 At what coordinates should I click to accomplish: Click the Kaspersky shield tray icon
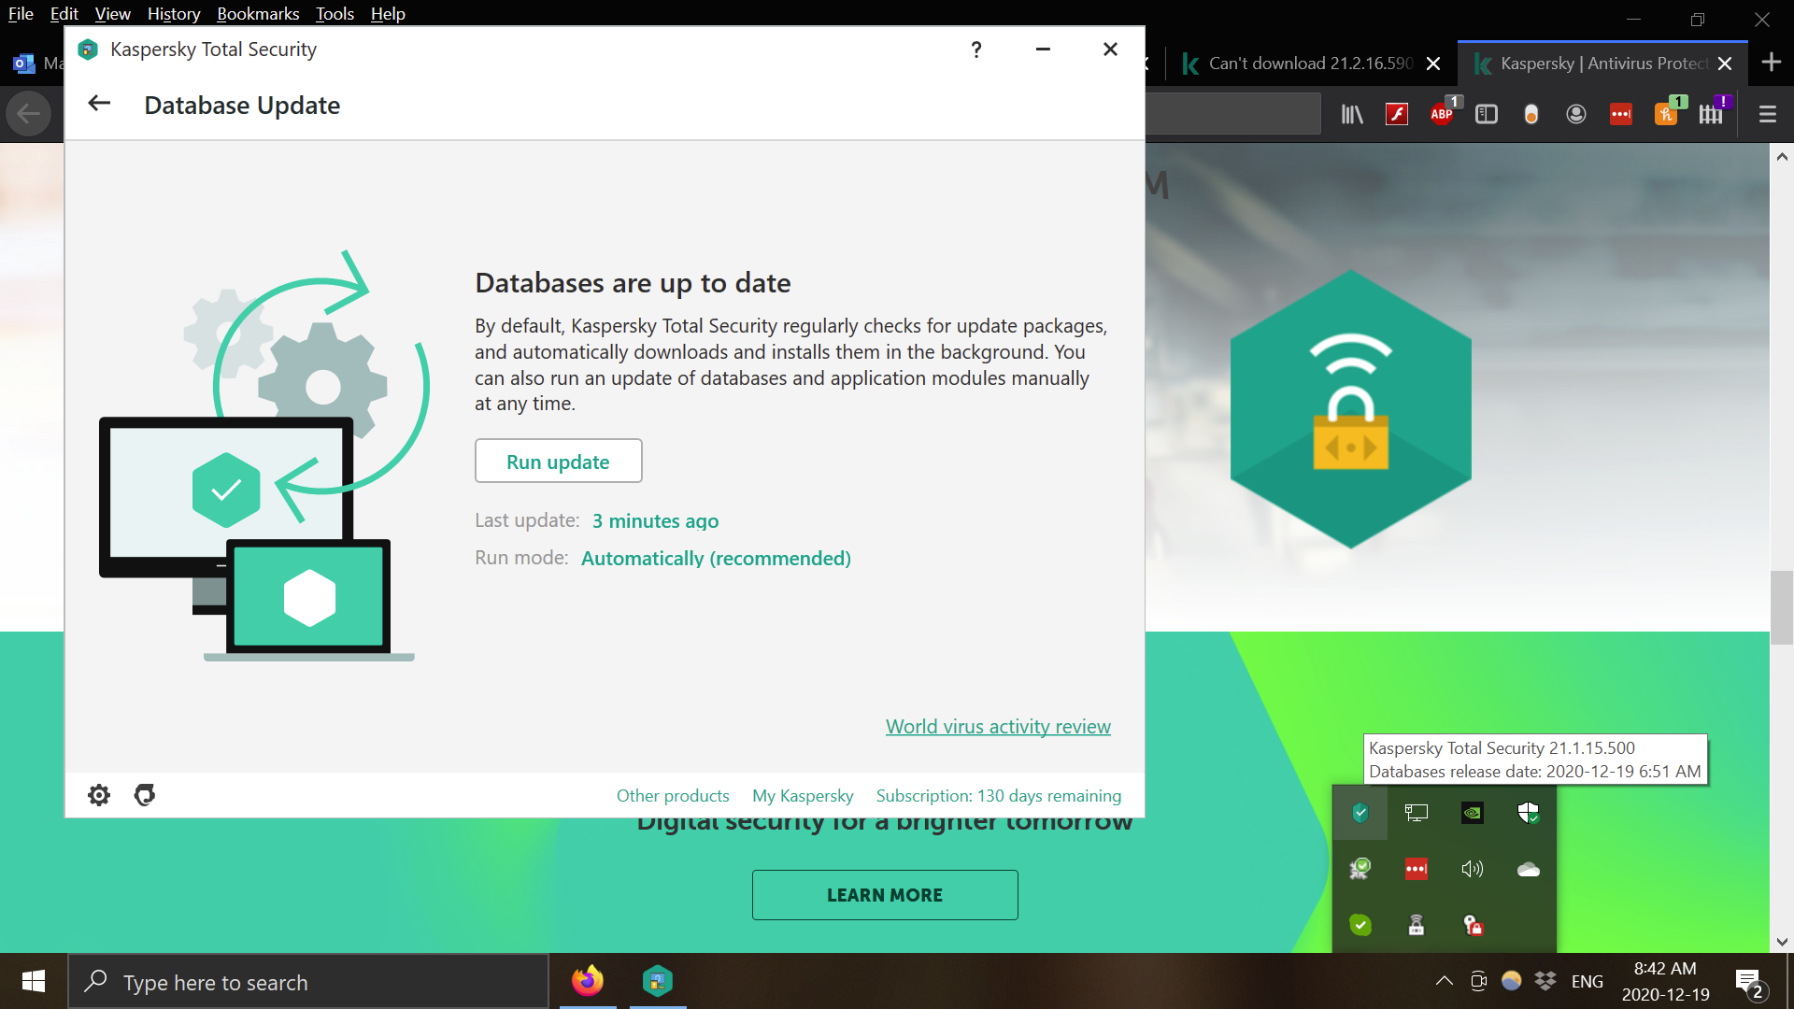pyautogui.click(x=1360, y=813)
